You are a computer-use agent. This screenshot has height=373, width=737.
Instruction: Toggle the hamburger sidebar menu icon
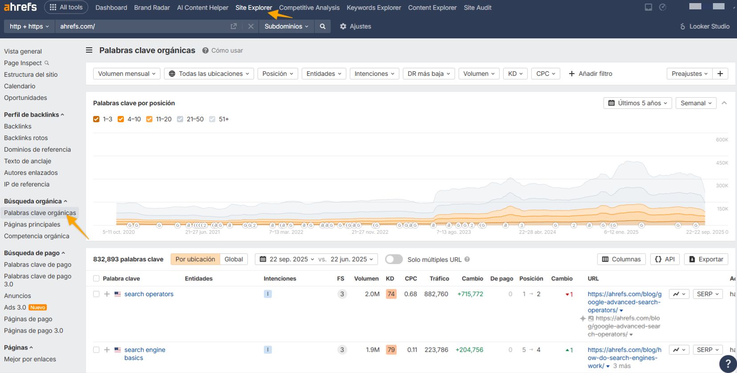[89, 50]
